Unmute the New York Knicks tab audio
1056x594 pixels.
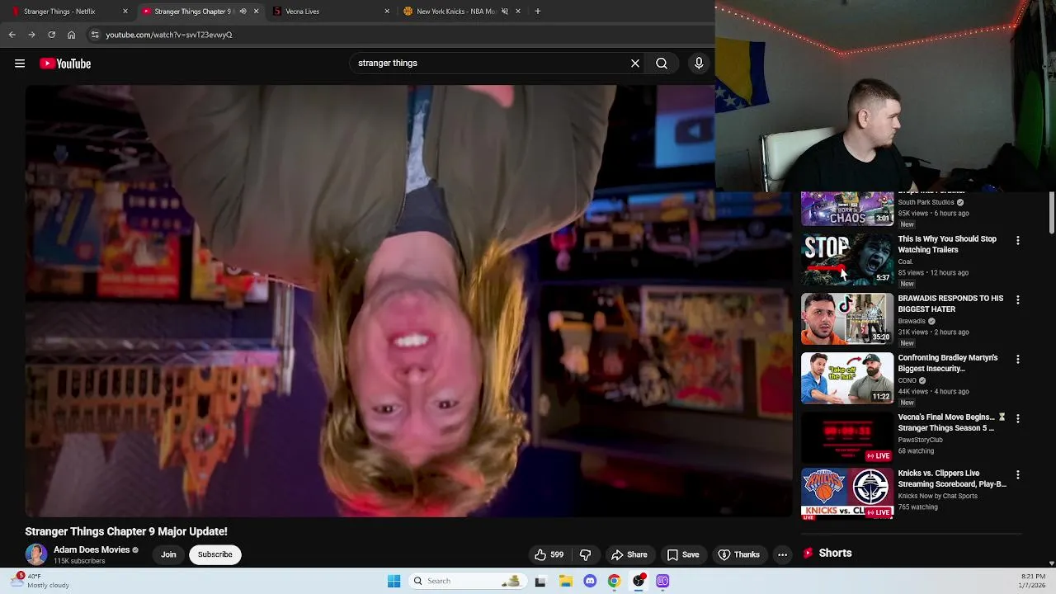tap(505, 12)
